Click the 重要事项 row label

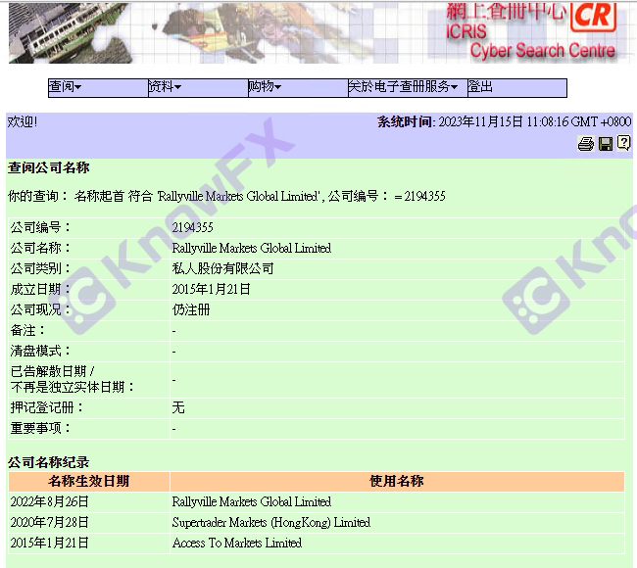click(x=40, y=428)
